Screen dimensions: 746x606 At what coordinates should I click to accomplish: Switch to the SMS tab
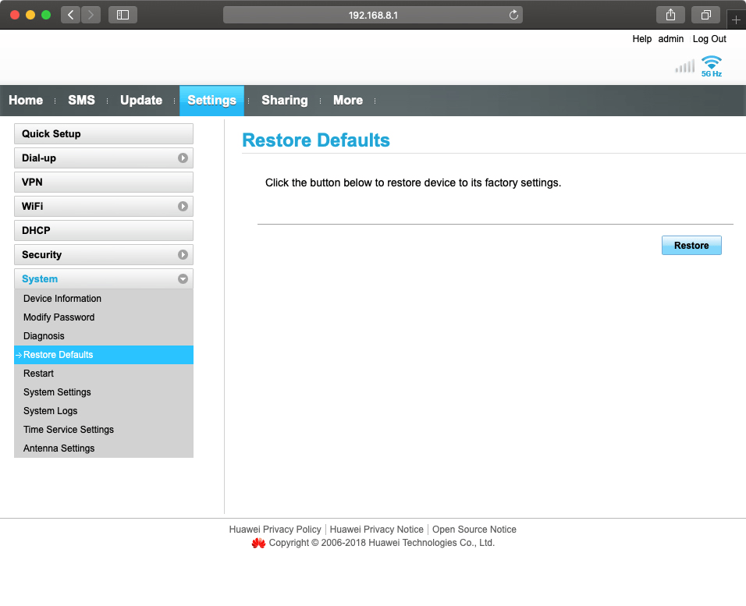(81, 100)
